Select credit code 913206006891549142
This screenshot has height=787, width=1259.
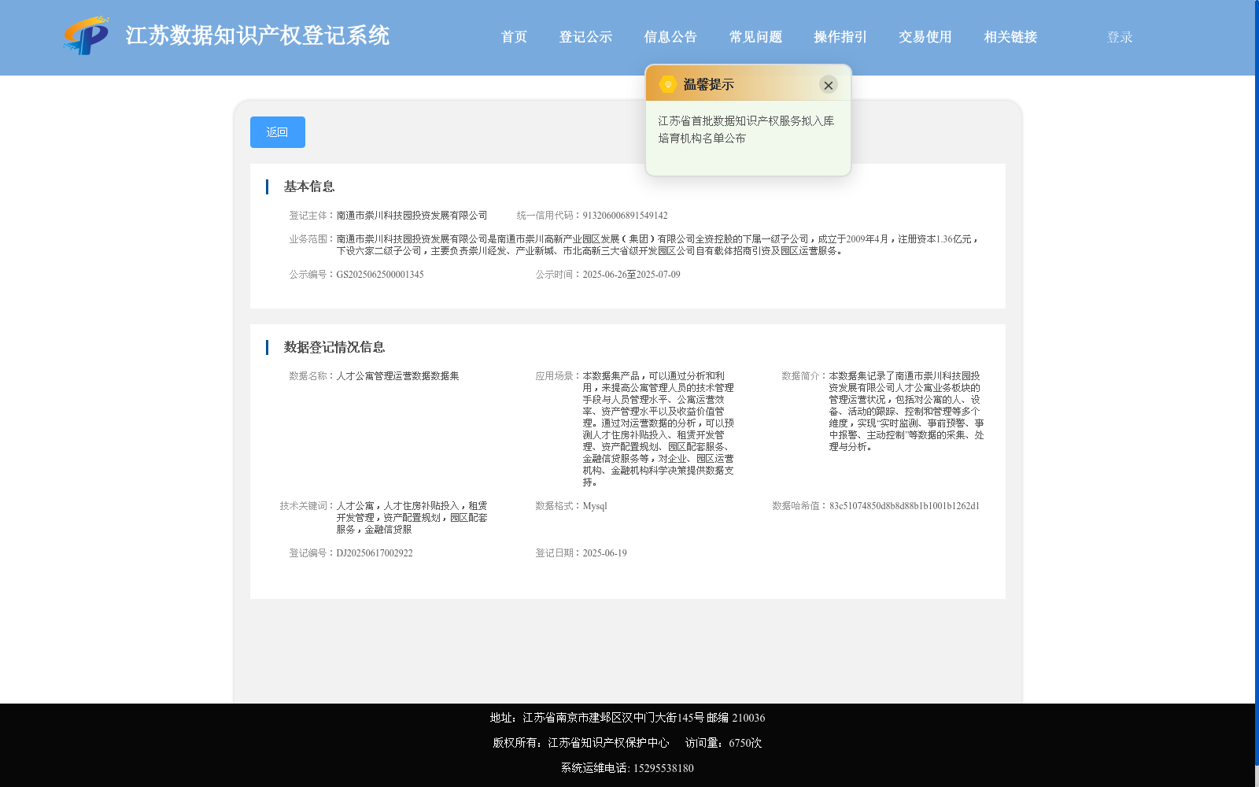625,216
